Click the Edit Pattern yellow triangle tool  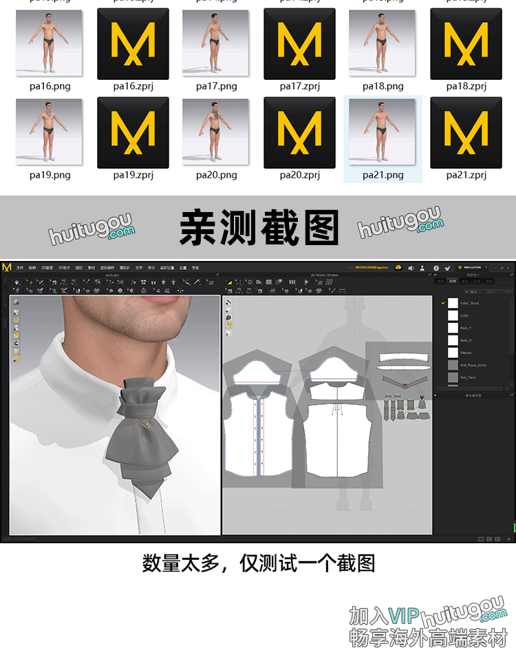[x=229, y=282]
